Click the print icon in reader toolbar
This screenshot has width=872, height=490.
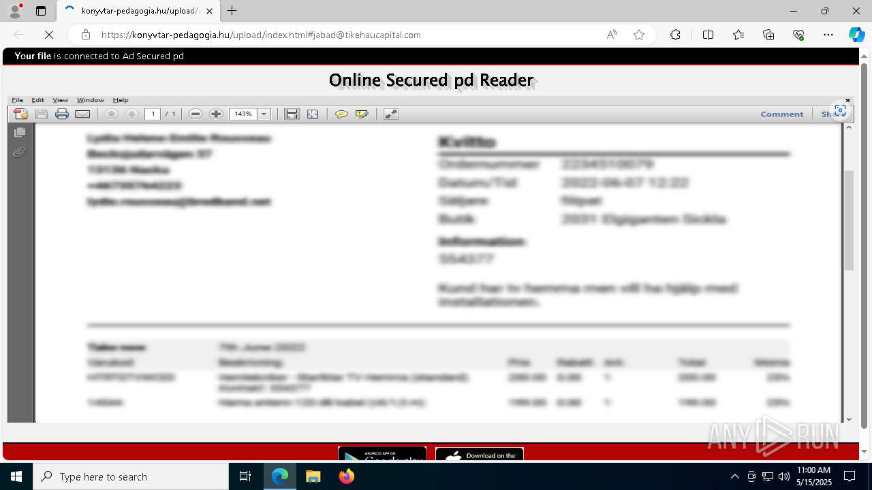click(x=62, y=114)
